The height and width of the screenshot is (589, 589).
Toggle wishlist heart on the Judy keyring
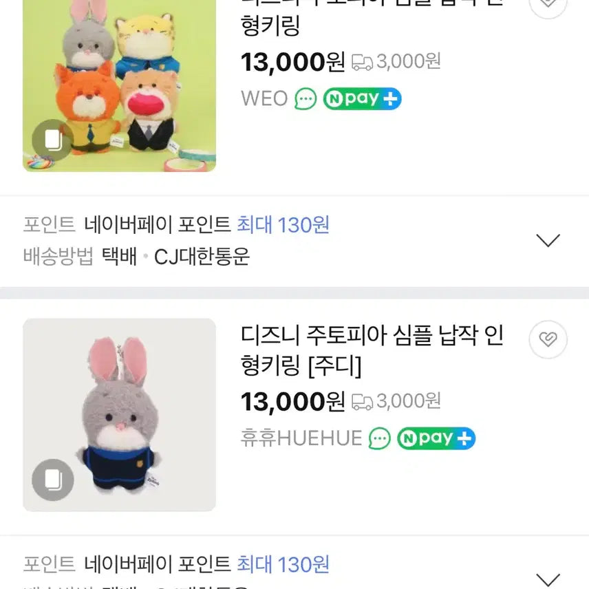[548, 339]
